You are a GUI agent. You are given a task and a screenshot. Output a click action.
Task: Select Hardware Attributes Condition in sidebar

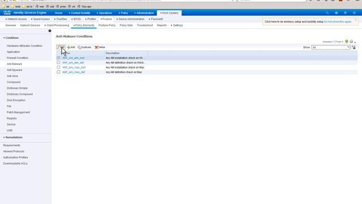24,46
